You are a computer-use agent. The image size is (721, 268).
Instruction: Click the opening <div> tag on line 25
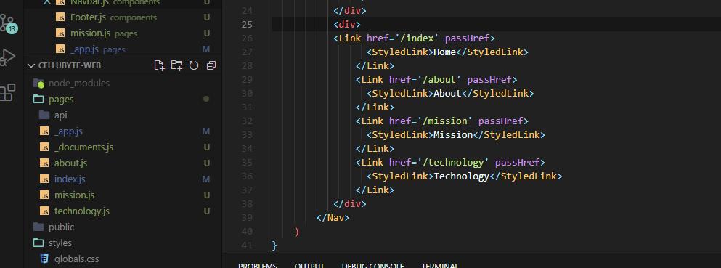click(347, 25)
